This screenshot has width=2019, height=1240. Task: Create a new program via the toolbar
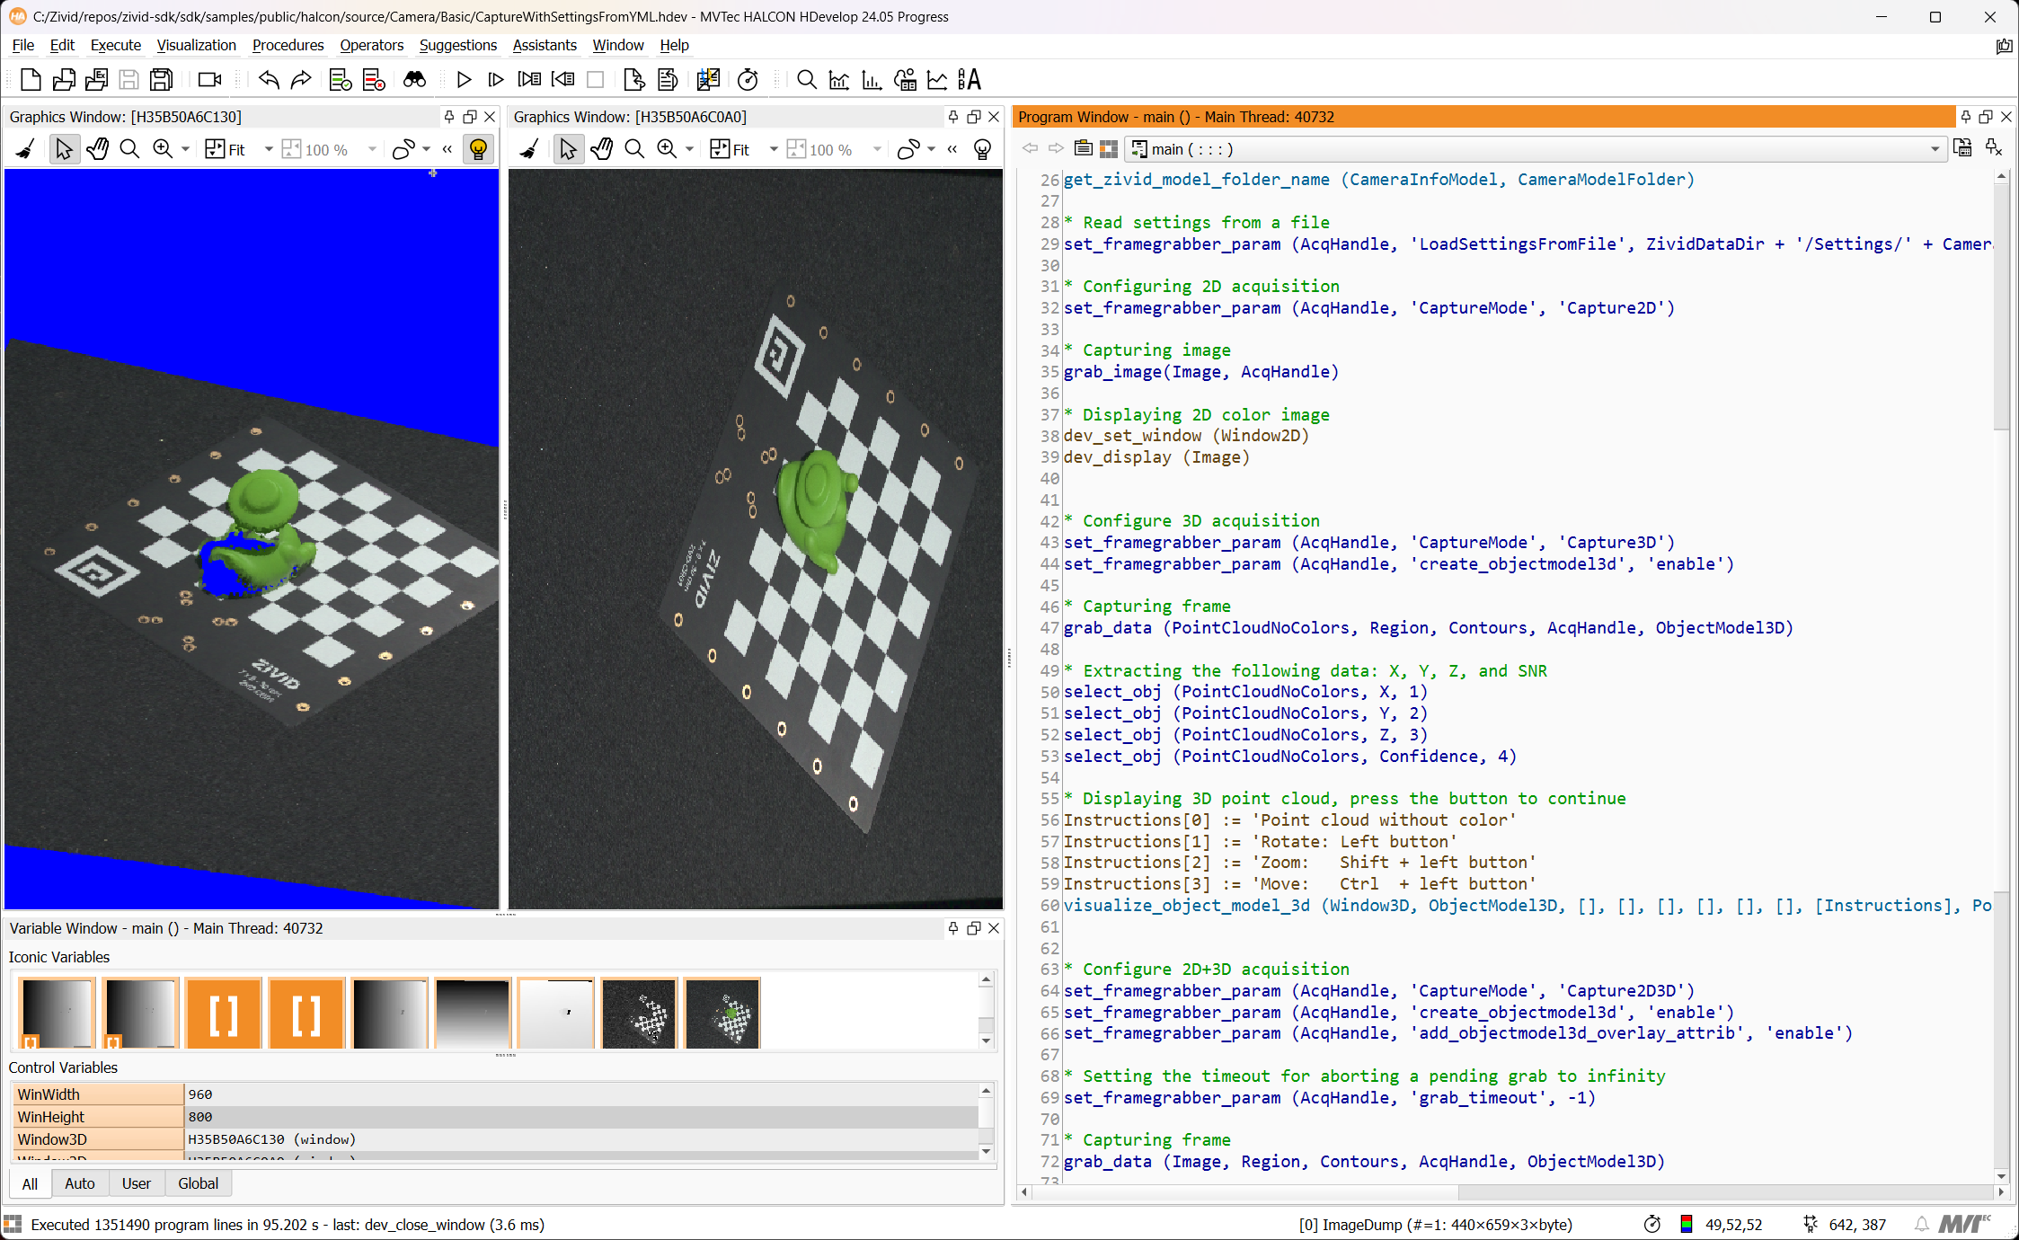pyautogui.click(x=30, y=80)
